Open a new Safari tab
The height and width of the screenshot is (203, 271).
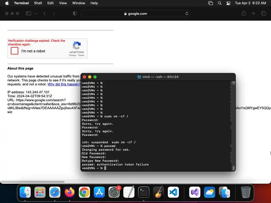(x=253, y=13)
